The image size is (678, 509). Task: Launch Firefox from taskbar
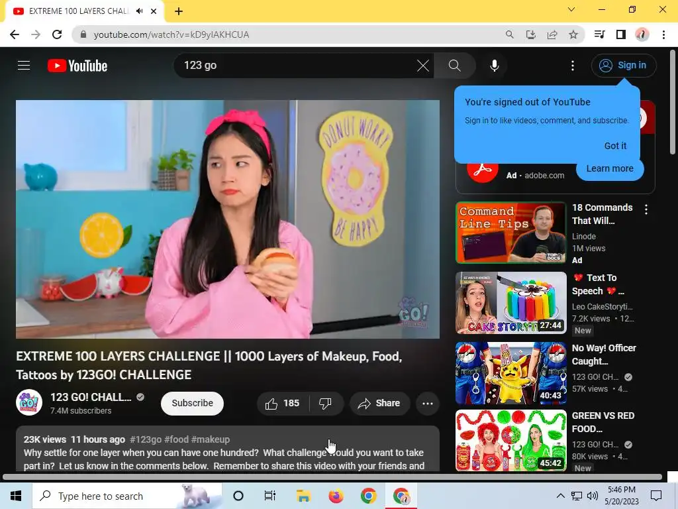click(x=336, y=496)
